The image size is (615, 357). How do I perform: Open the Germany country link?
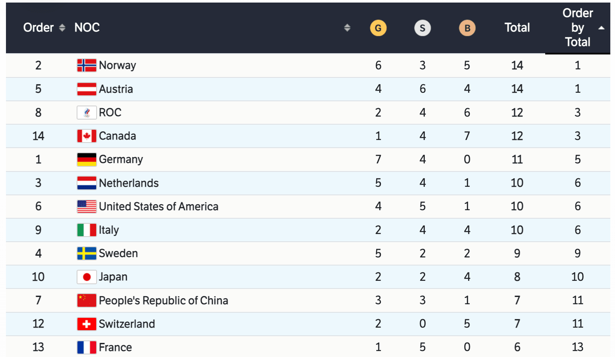121,160
